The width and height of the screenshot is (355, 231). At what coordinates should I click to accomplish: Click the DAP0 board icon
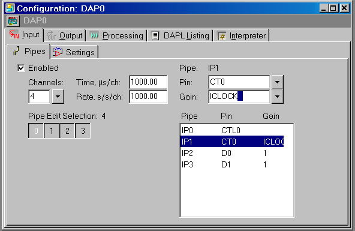click(x=13, y=21)
